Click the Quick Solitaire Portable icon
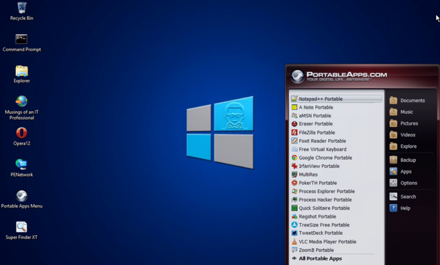Screen dimensions: 440x265 (294, 208)
